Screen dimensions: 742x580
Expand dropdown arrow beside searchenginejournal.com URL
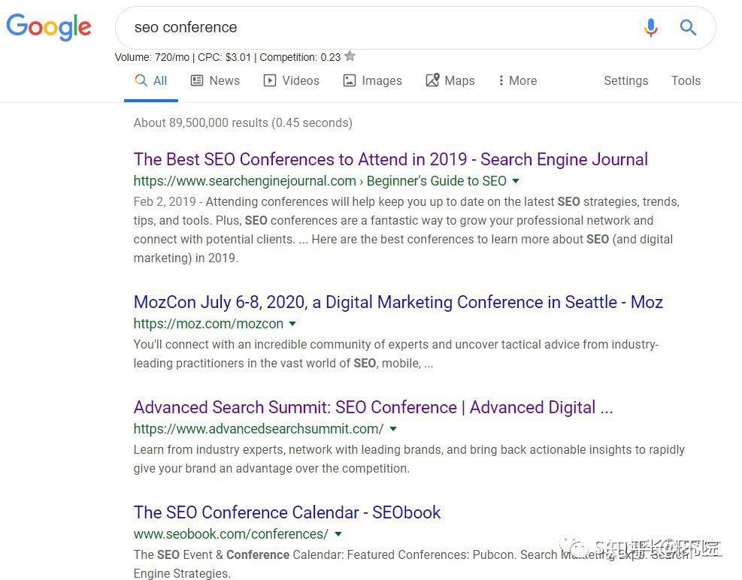click(516, 181)
